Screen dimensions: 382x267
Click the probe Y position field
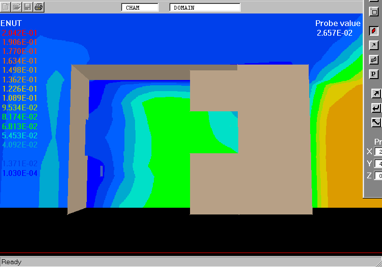378,164
